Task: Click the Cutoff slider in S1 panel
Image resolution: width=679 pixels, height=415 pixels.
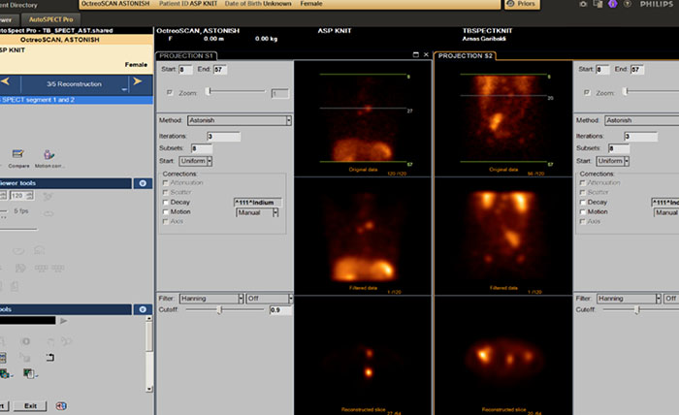Action: pos(220,310)
